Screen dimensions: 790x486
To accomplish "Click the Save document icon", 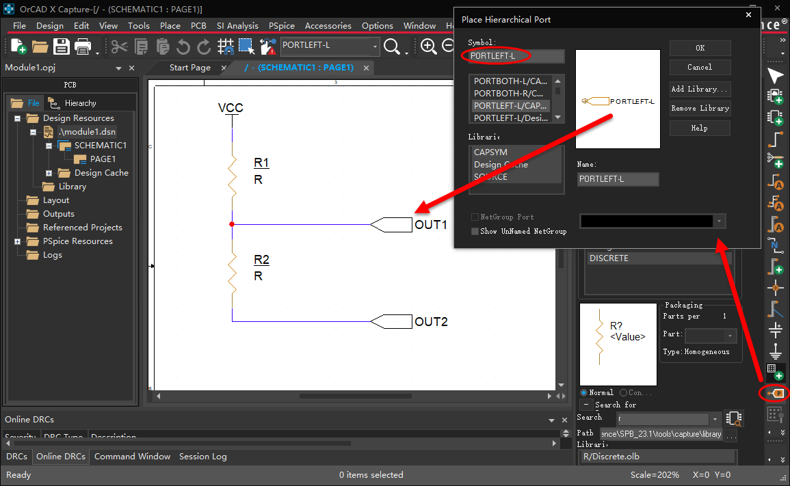I will pos(62,46).
